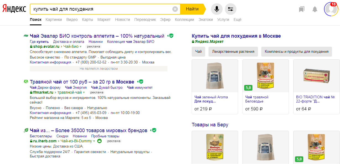Expand the dropdown arrow after Чай-Био
The image size is (340, 164).
pyautogui.click(x=81, y=46)
